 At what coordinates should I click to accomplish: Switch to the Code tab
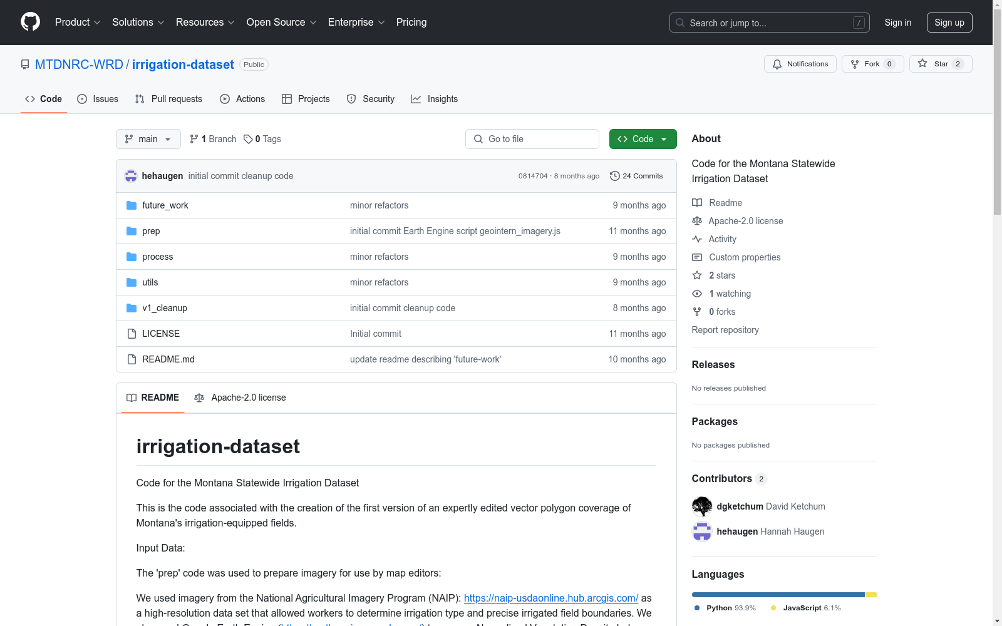[44, 99]
